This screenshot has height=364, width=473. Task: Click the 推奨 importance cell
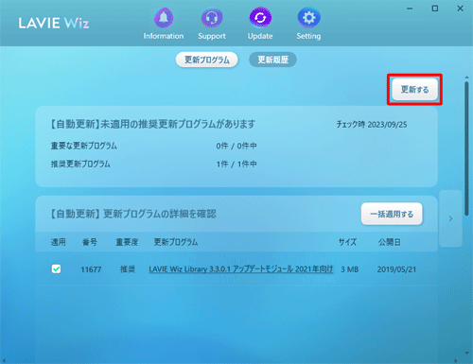(128, 269)
